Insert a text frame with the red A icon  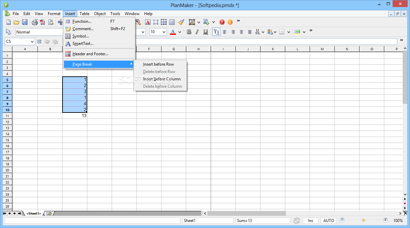pos(147,22)
